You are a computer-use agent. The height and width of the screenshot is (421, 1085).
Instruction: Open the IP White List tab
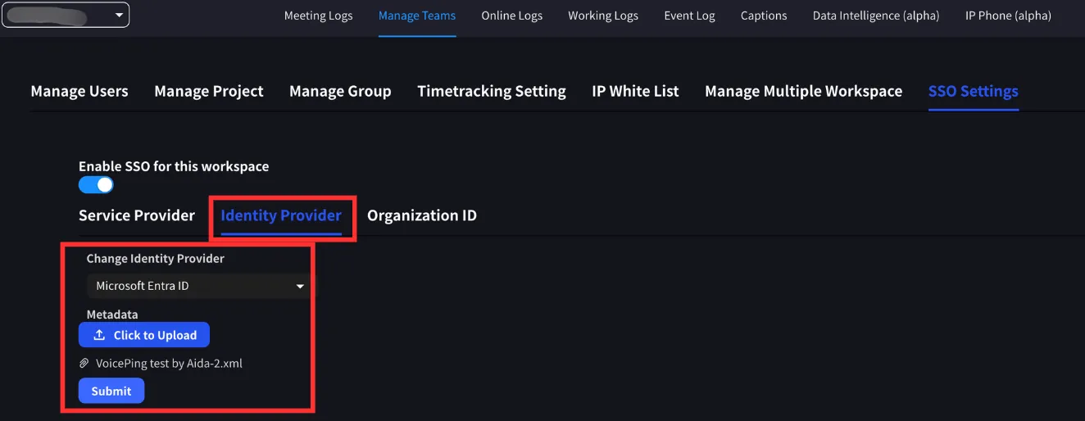[635, 91]
